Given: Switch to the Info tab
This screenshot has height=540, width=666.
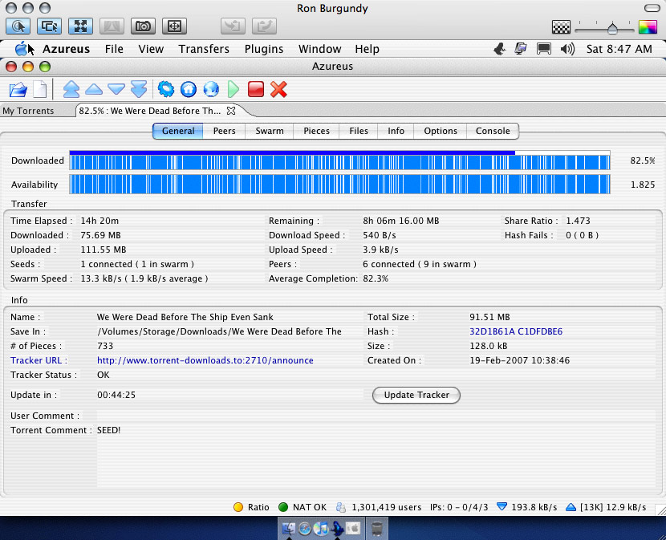Looking at the screenshot, I should pyautogui.click(x=396, y=131).
